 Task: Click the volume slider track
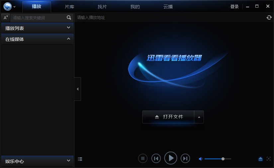tap(218, 159)
